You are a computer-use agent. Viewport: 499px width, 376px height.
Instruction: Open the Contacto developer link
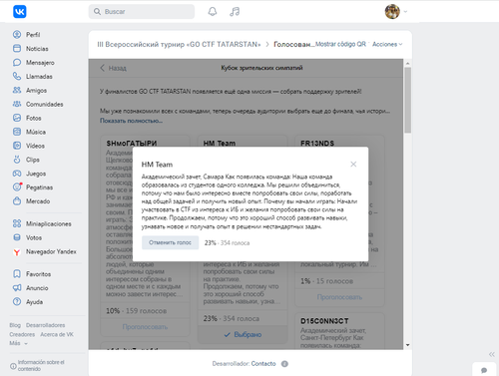[x=263, y=364]
